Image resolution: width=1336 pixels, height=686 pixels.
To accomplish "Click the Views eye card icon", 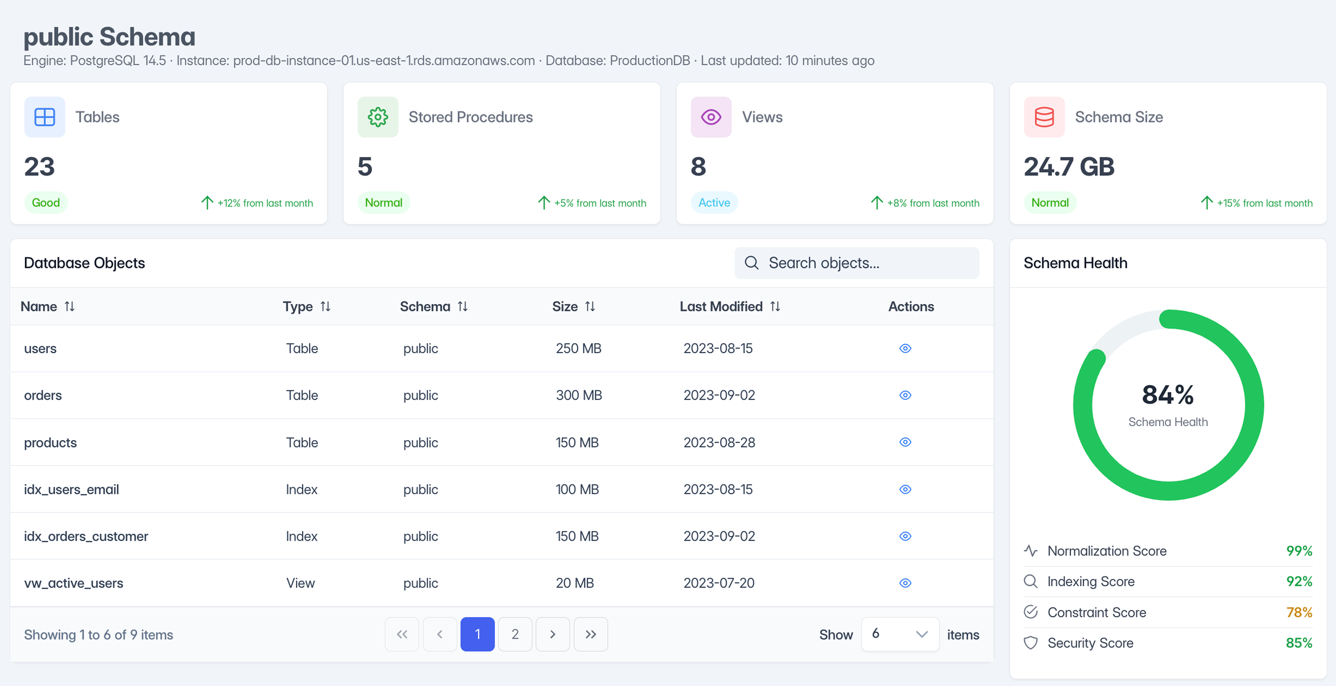I will coord(711,117).
